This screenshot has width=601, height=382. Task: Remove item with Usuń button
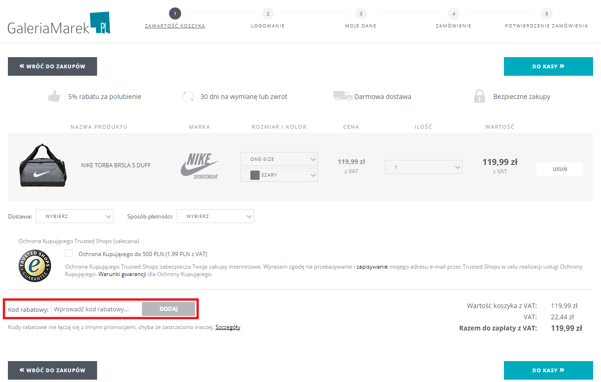tap(560, 169)
